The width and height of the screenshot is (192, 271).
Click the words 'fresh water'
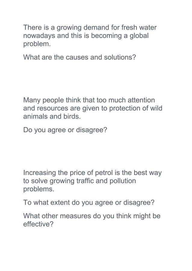click(x=139, y=28)
